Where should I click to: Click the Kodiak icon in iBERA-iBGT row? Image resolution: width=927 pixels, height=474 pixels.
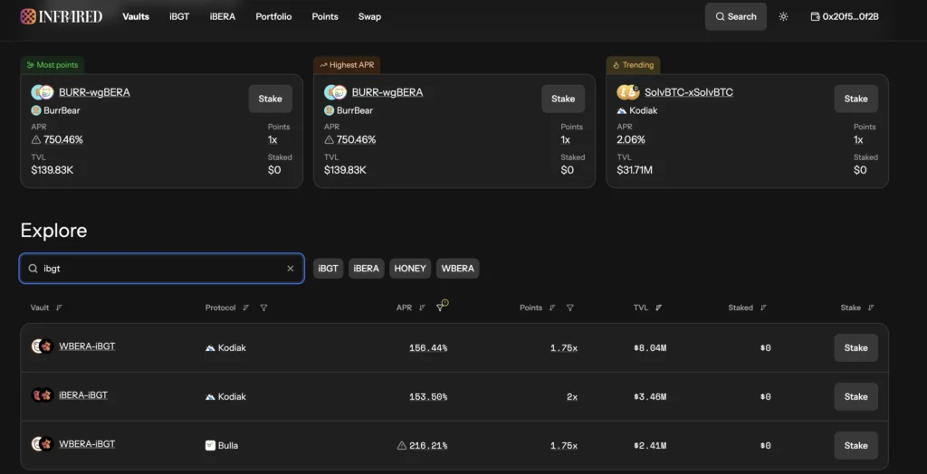(x=210, y=396)
